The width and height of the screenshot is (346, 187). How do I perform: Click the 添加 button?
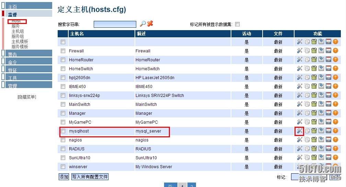point(64,177)
